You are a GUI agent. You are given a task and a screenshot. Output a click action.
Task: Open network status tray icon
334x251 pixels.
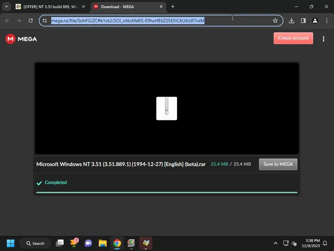(x=286, y=243)
